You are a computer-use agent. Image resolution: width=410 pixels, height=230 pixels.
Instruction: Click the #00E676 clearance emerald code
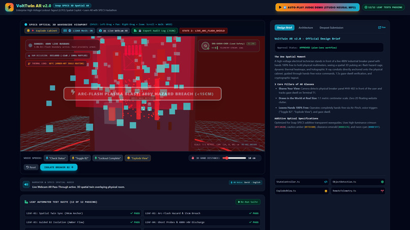(344, 127)
